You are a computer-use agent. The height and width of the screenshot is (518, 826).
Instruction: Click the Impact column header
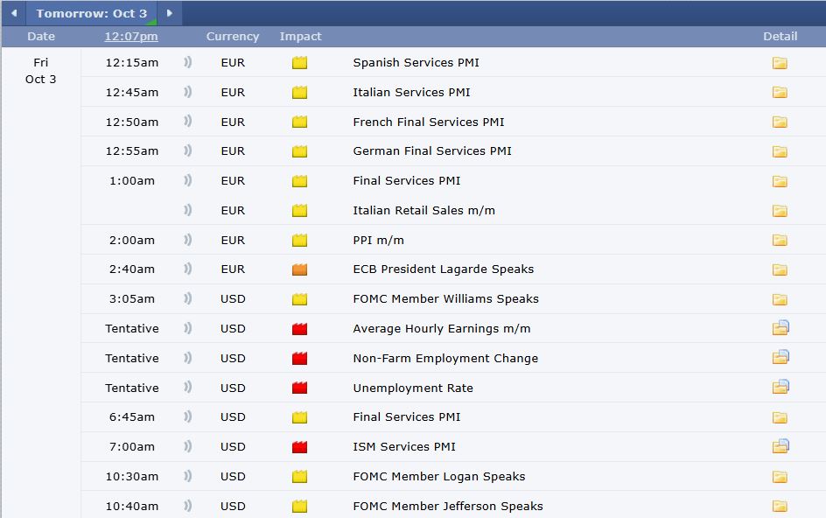tap(300, 37)
